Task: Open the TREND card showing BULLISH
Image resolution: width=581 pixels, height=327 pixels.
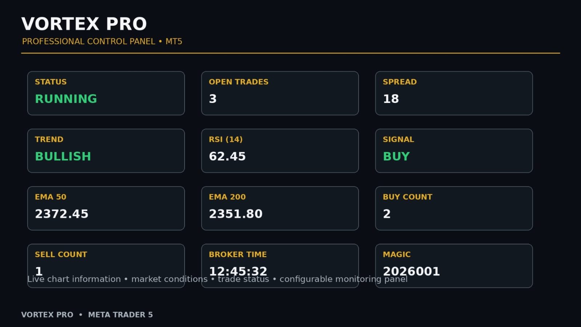Action: tap(106, 151)
